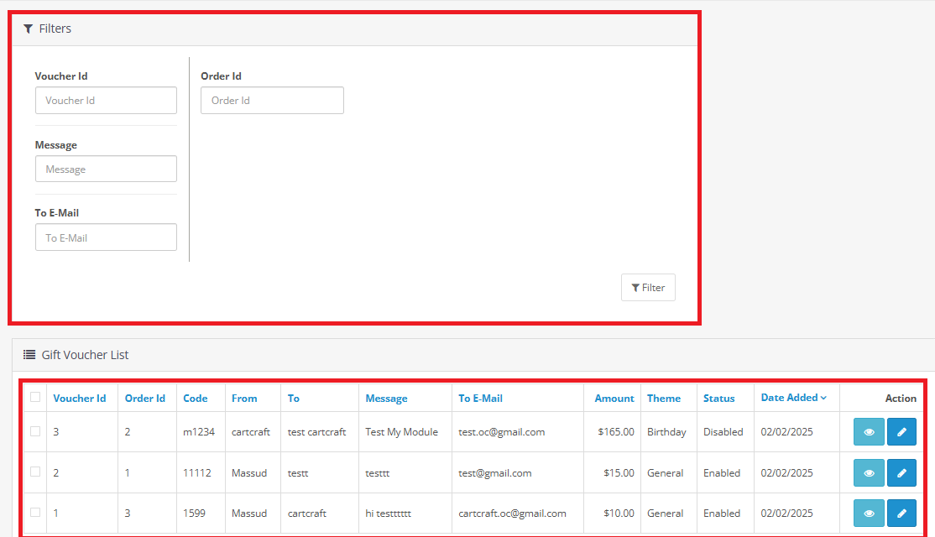Sort list by Status column header

point(718,399)
